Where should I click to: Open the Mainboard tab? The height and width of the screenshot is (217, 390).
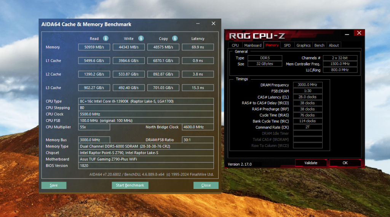253,45
